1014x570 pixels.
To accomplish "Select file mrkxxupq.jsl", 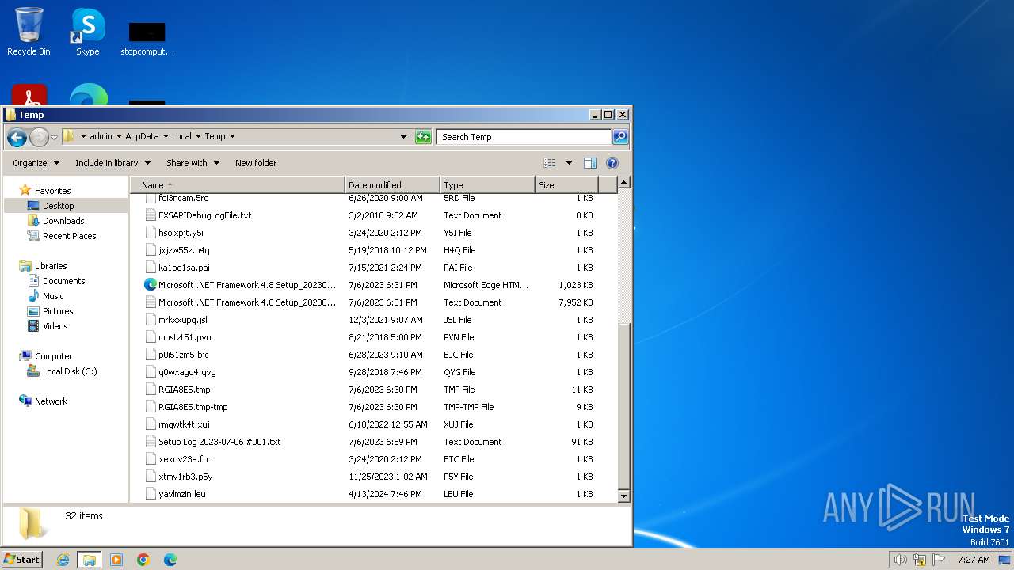I will point(182,320).
